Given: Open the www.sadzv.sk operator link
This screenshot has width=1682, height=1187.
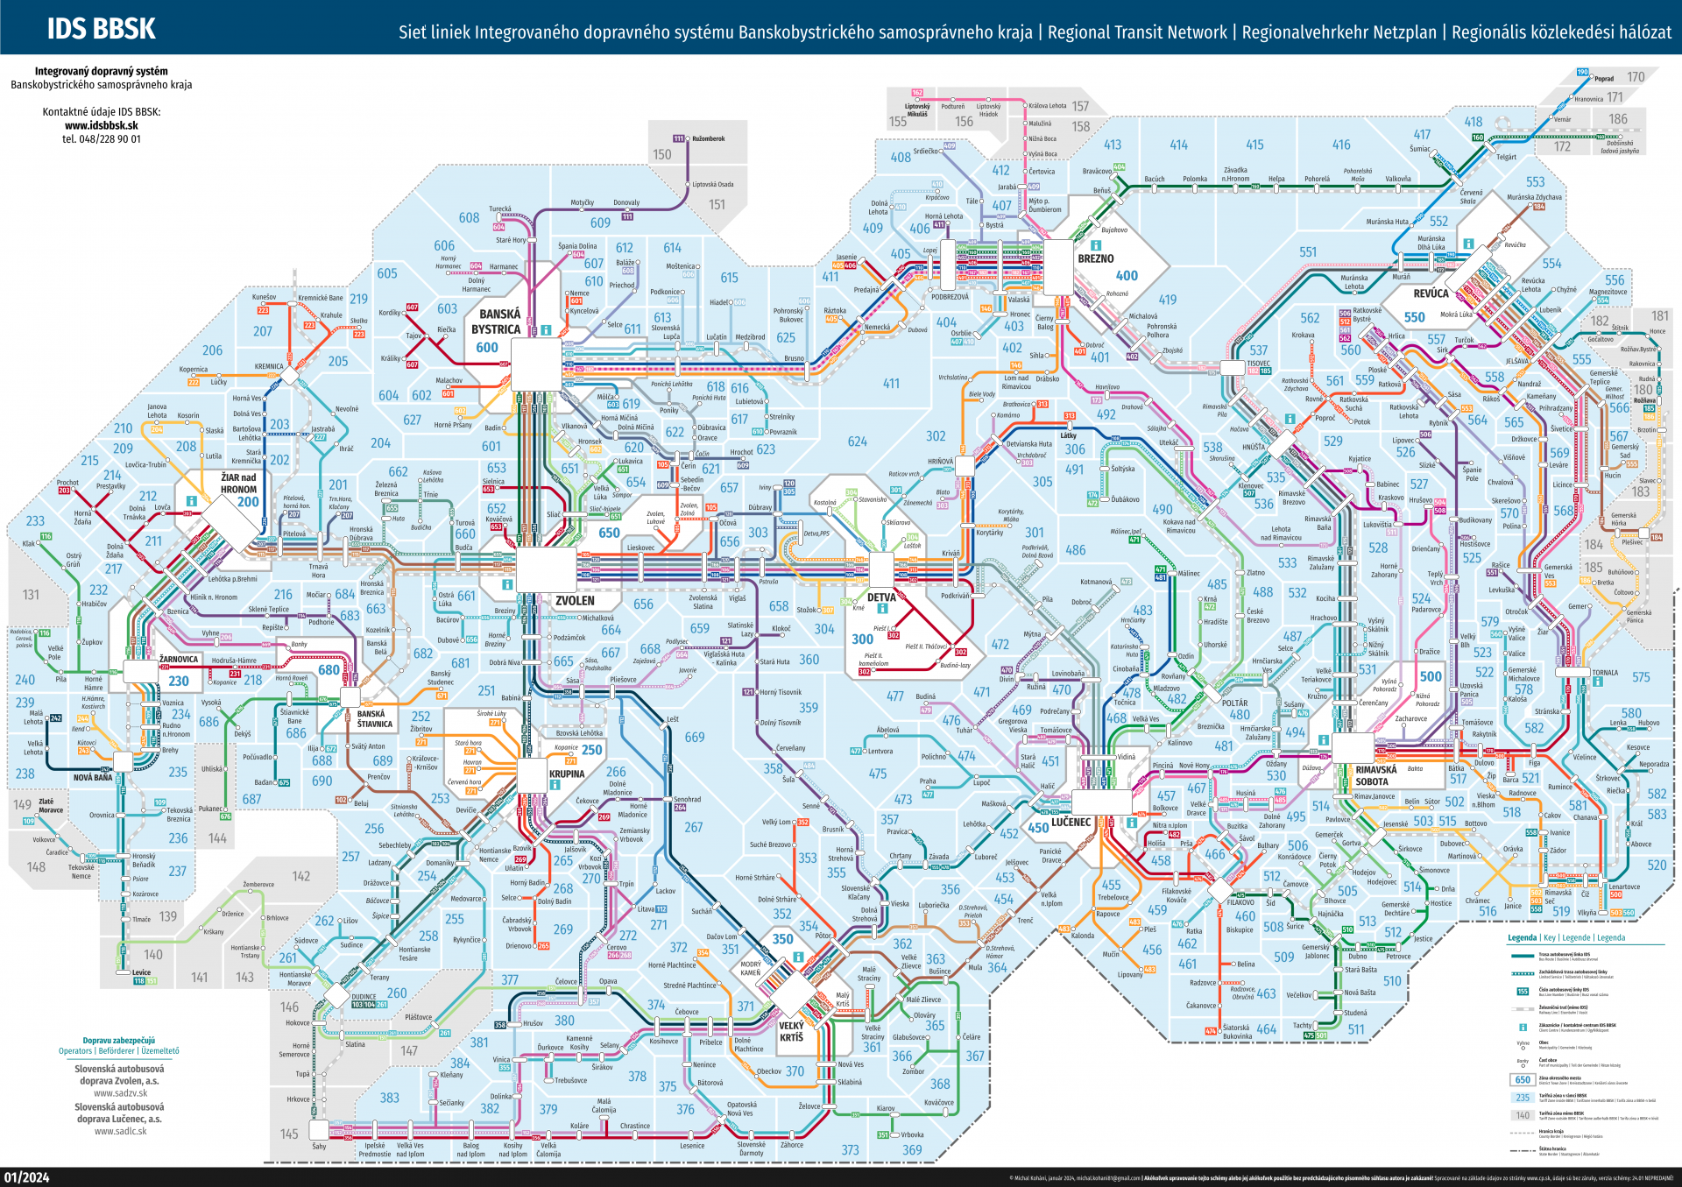Looking at the screenshot, I should tap(120, 1092).
